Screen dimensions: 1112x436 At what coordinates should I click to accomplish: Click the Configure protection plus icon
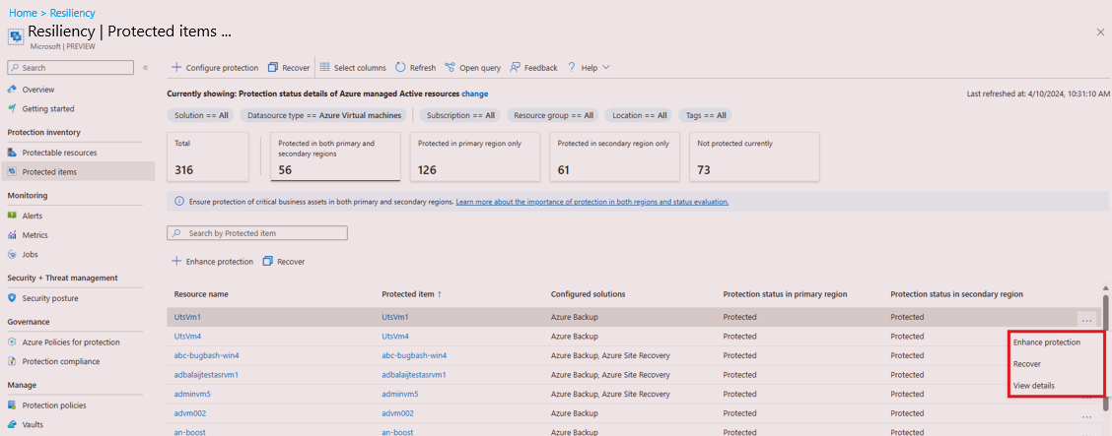pyautogui.click(x=176, y=68)
